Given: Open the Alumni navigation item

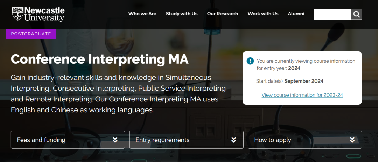Looking at the screenshot, I should 296,14.
